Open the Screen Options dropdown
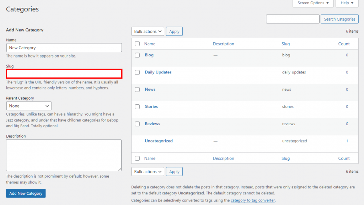 [x=312, y=3]
